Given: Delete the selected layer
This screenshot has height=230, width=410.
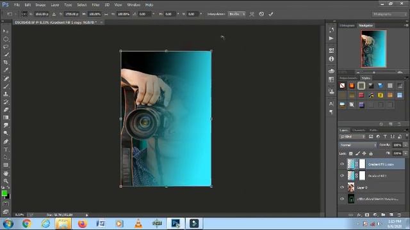Looking at the screenshot, I should pos(399,215).
